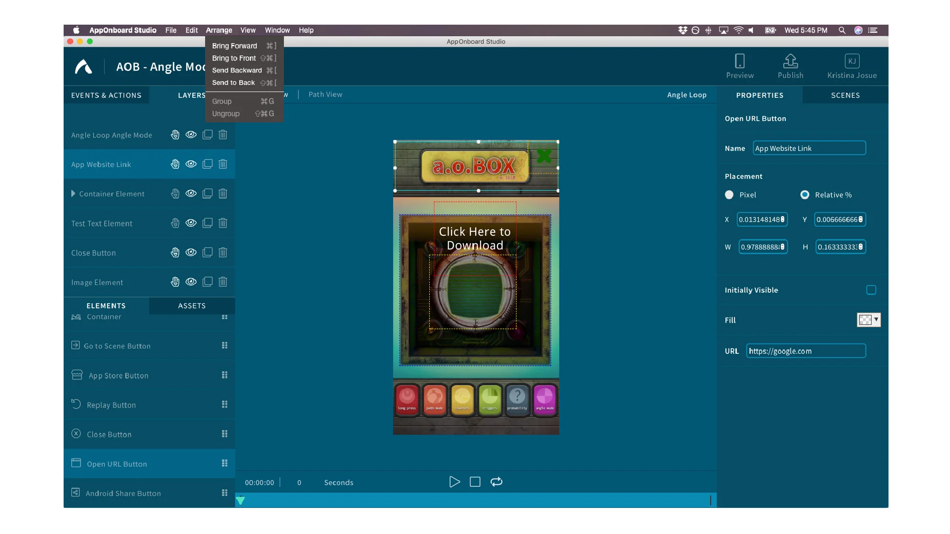Choose Send to Back from Arrange menu
950x534 pixels.
pos(233,82)
